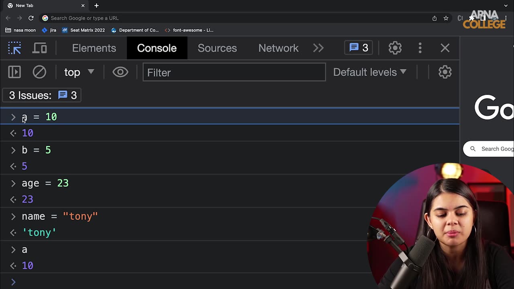Switch to the Network tab
Viewport: 514px width, 289px height.
278,48
